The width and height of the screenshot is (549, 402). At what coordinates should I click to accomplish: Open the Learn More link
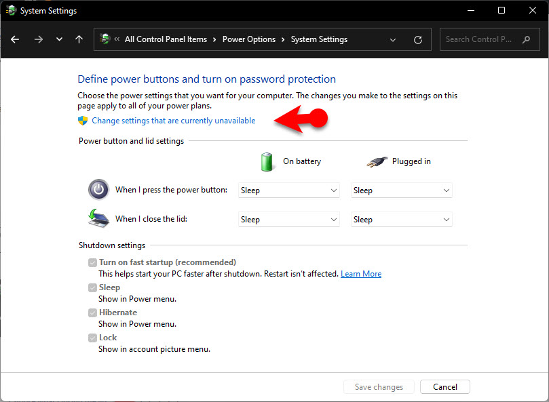[x=361, y=274]
